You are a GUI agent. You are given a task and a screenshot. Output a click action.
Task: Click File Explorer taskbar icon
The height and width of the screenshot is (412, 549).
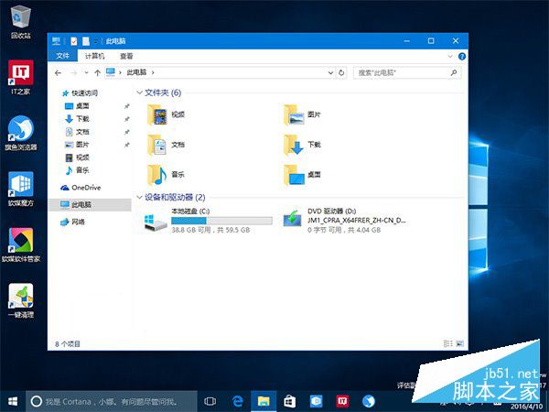point(264,401)
